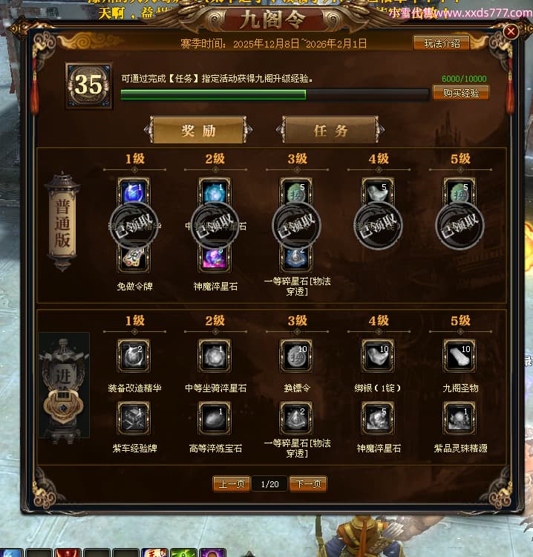The width and height of the screenshot is (533, 557).
Task: Click the normal-row level 4 silver ingot icon
Action: (378, 192)
